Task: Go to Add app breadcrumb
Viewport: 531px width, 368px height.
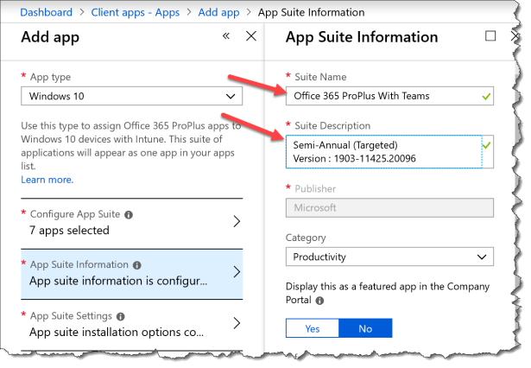Action: (x=218, y=13)
